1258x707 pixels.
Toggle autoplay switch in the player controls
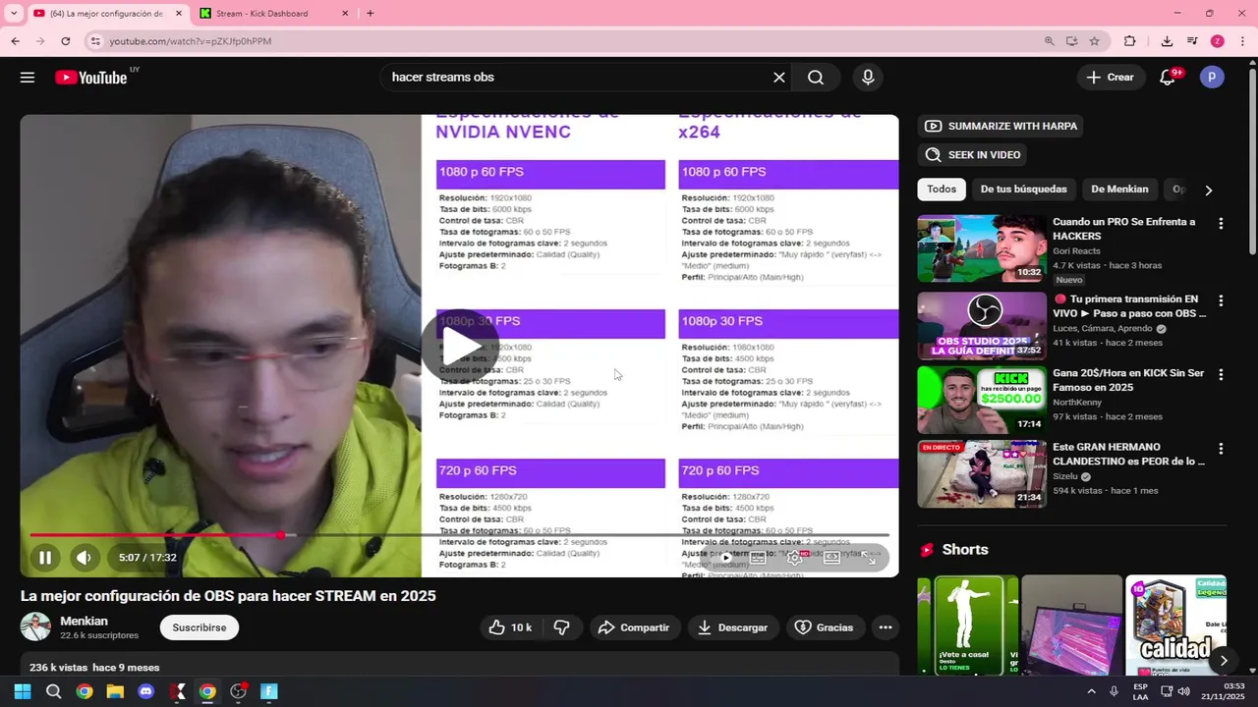click(725, 558)
